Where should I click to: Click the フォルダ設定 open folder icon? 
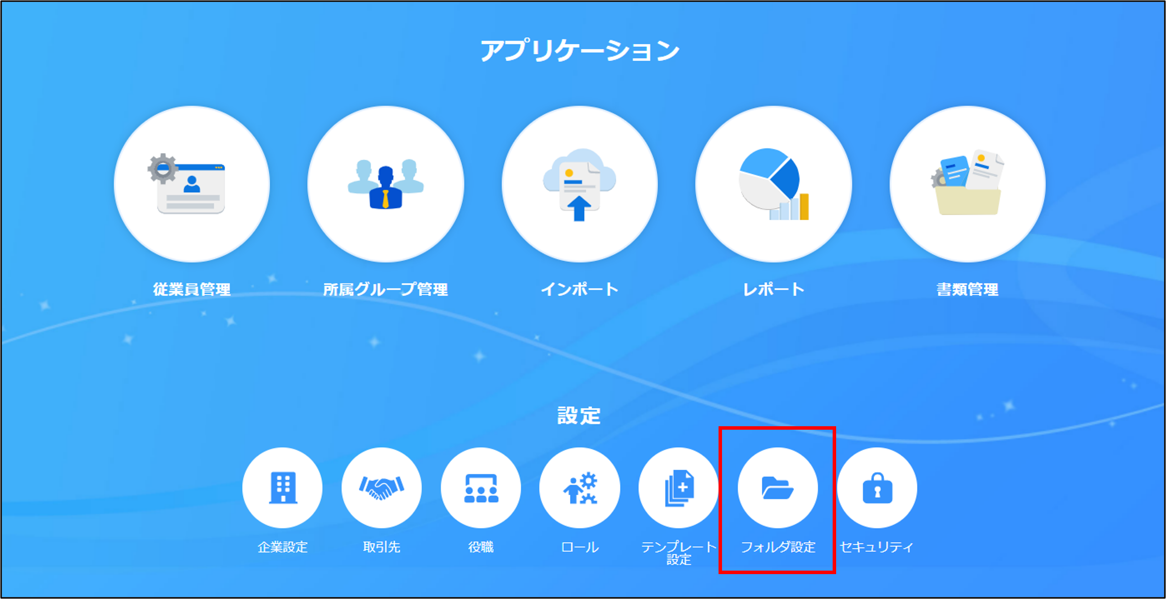[778, 487]
